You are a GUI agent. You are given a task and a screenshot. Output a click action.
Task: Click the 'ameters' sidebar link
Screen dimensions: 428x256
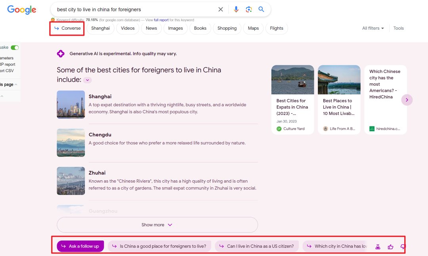(7, 58)
